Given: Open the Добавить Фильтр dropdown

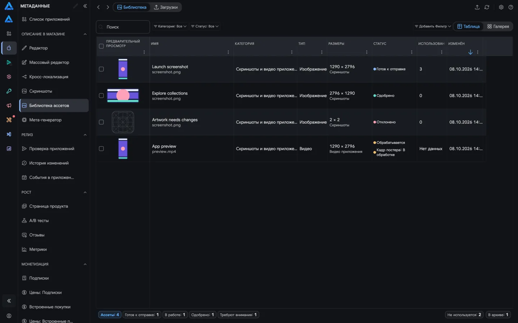Looking at the screenshot, I should pos(433,26).
